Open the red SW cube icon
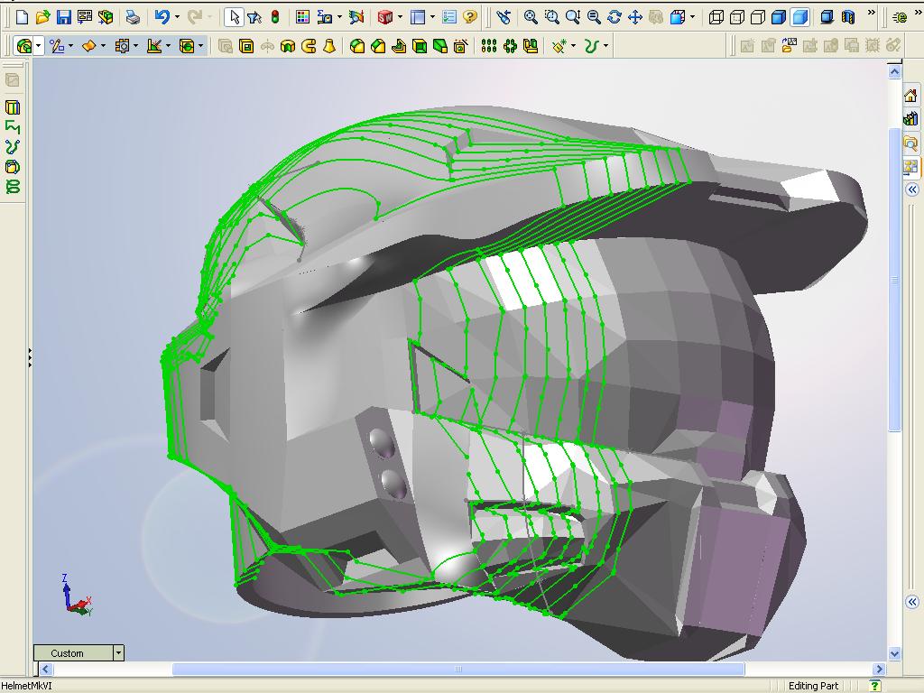The width and height of the screenshot is (924, 693). 384,17
